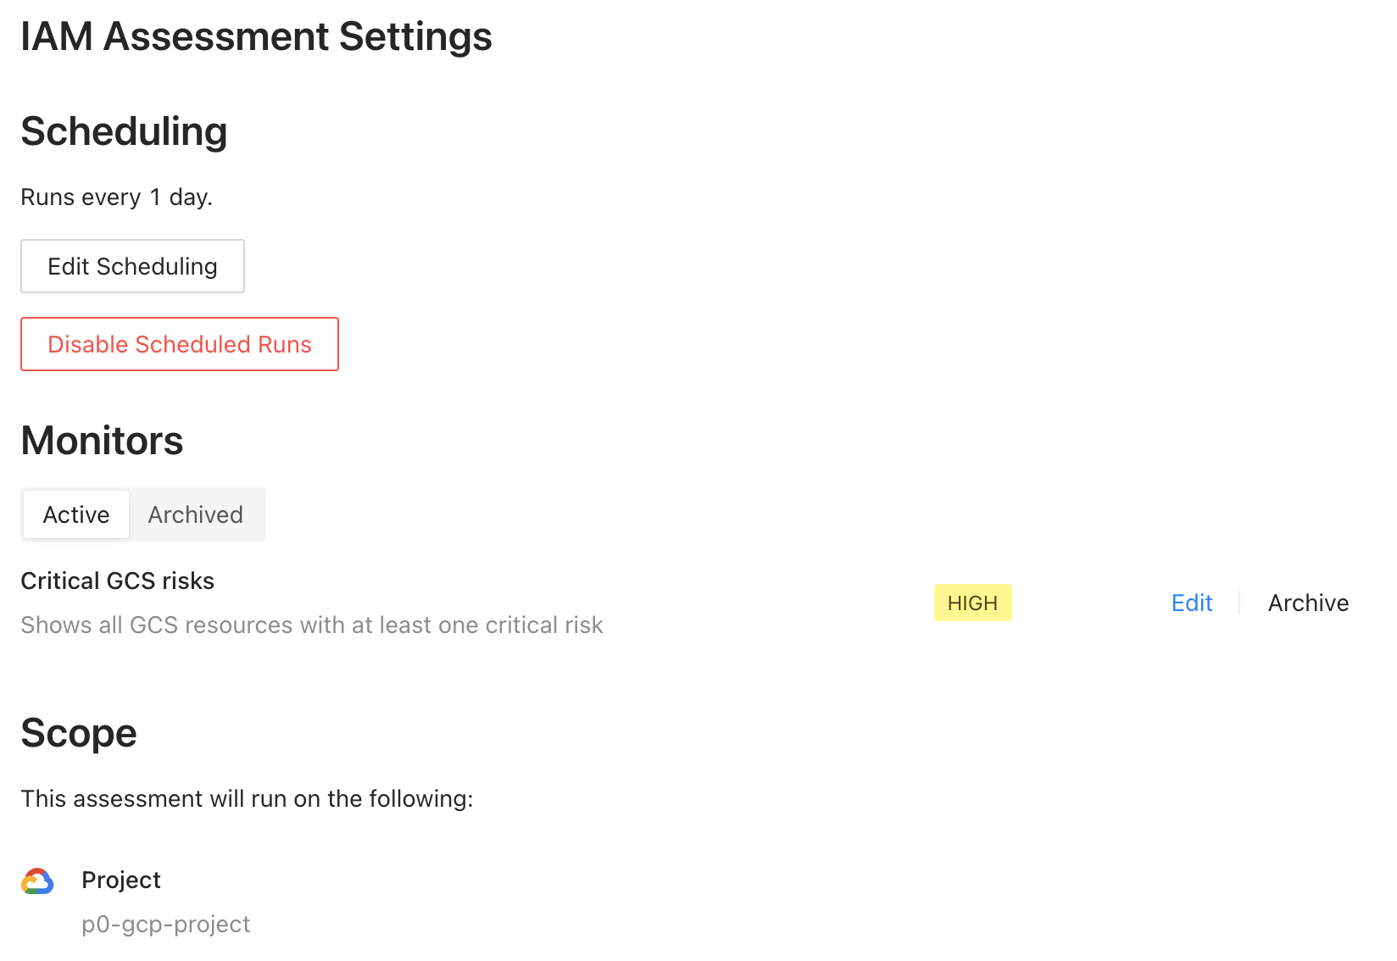Open the Edit Scheduling dialog
Image resolution: width=1397 pixels, height=961 pixels.
pos(132,266)
